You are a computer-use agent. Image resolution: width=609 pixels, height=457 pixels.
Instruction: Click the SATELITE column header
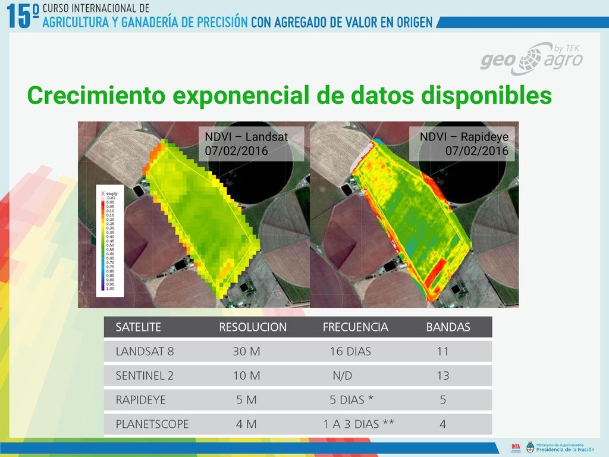pyautogui.click(x=138, y=327)
